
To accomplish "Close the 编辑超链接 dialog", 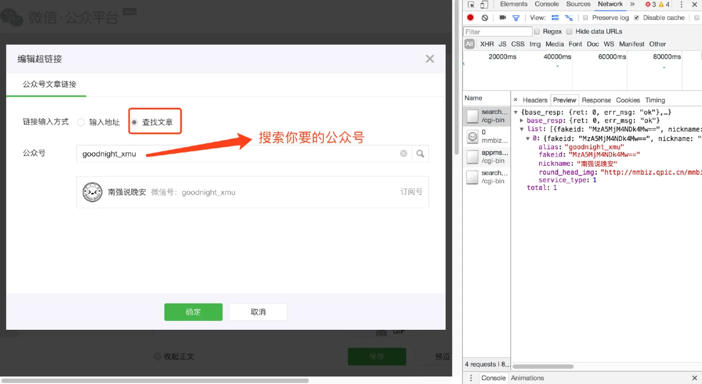I will (430, 59).
